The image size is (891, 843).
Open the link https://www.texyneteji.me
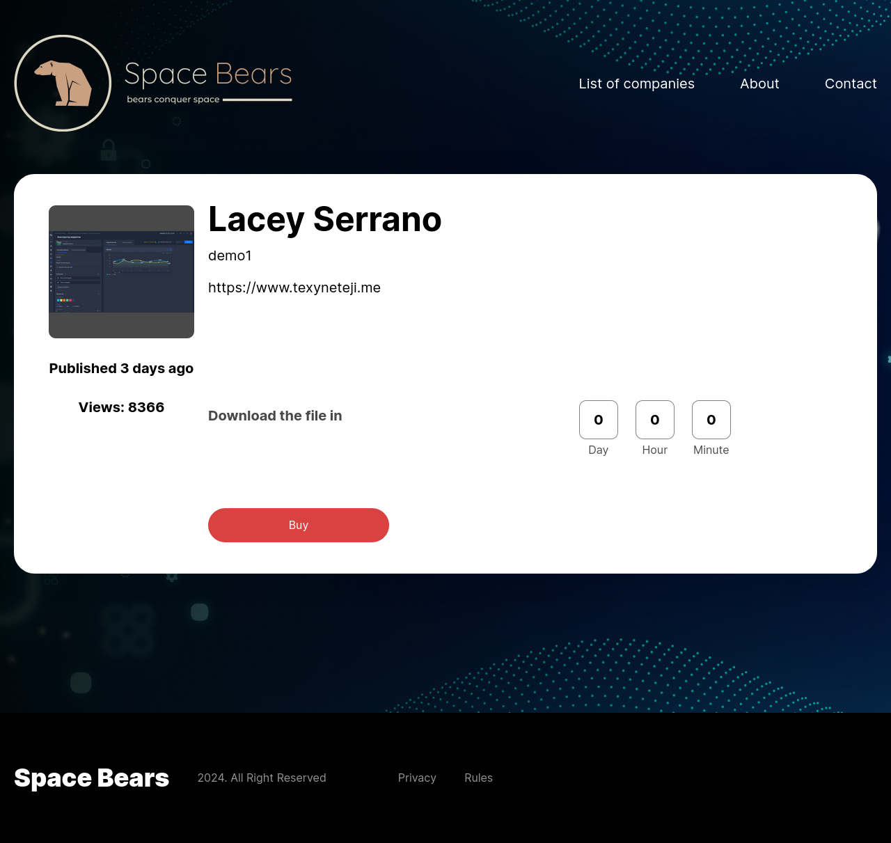294,287
